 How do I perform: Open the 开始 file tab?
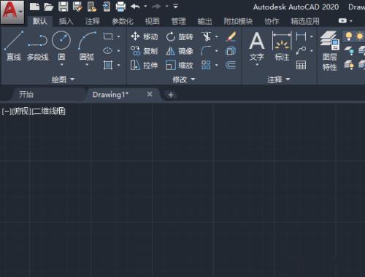(26, 94)
